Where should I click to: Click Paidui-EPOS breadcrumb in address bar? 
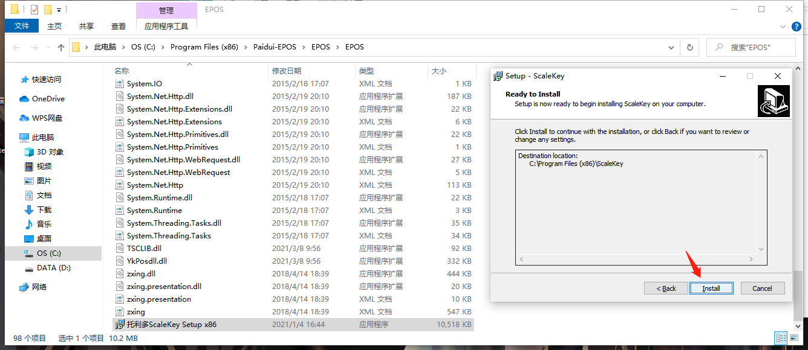pos(275,47)
